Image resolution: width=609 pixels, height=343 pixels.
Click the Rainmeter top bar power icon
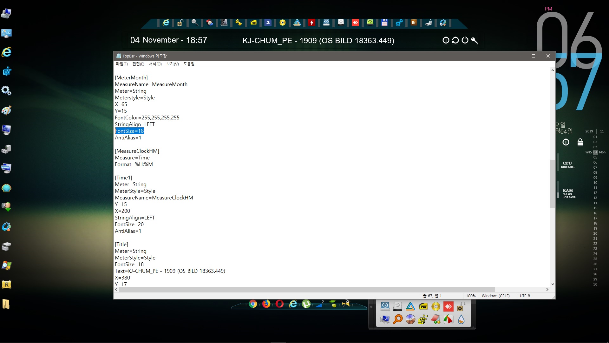coord(465,40)
